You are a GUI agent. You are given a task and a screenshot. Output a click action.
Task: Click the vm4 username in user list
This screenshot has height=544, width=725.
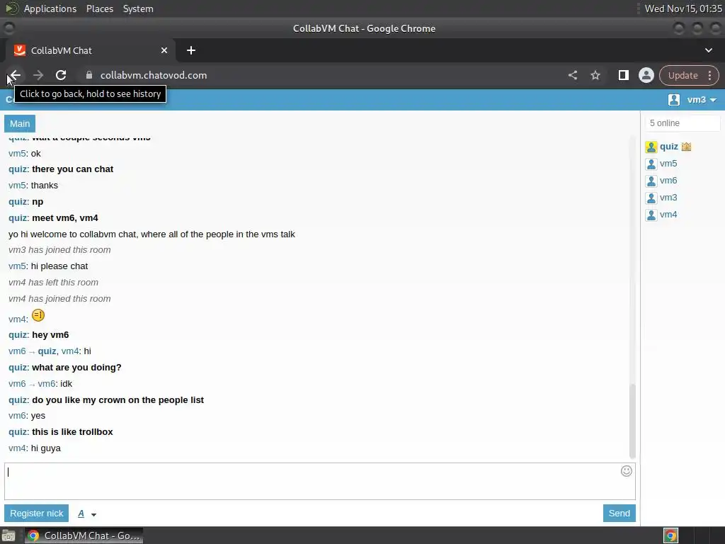pos(668,215)
